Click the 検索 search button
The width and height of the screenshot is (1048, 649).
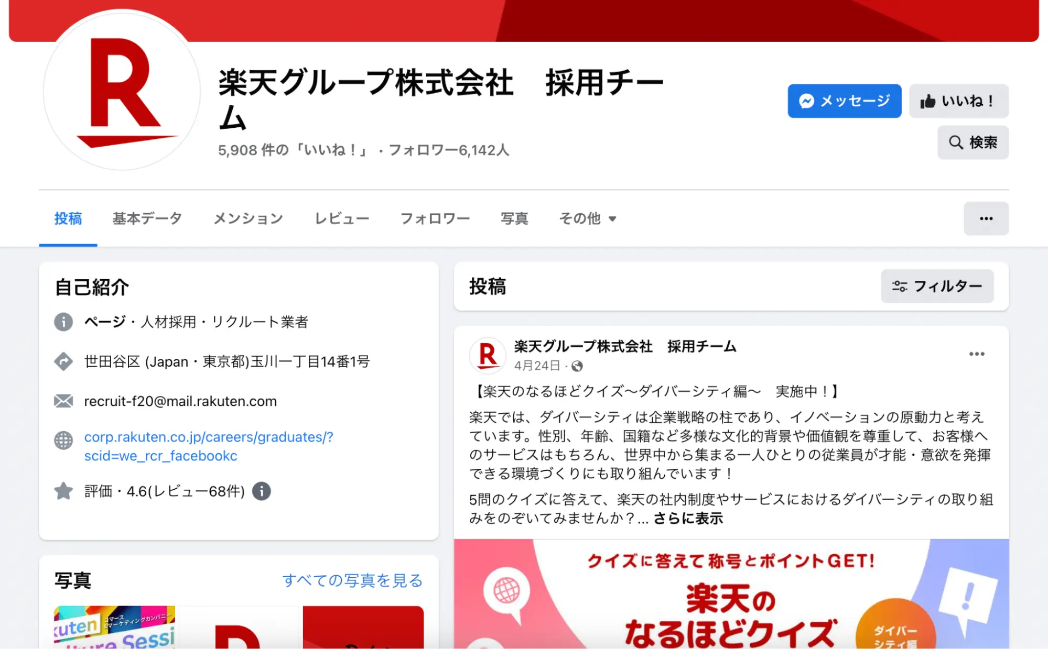[973, 142]
